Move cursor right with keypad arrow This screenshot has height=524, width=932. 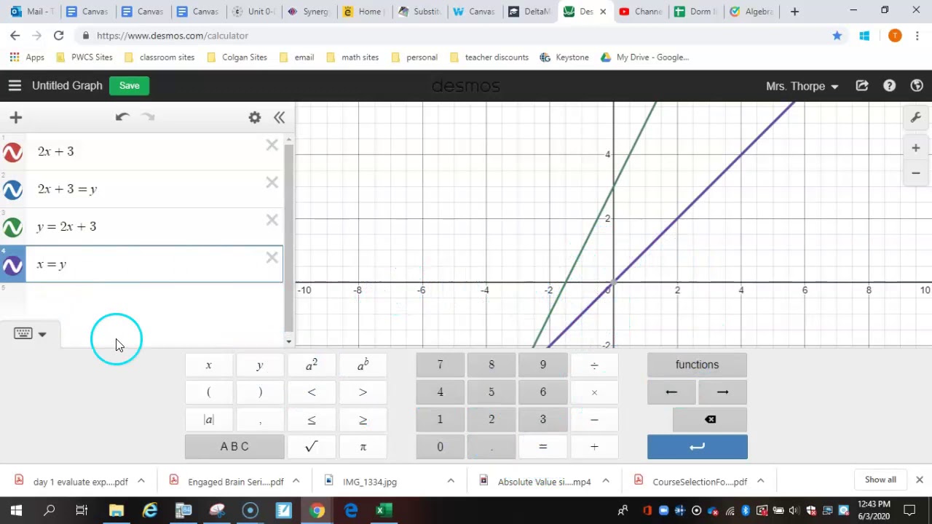(722, 392)
